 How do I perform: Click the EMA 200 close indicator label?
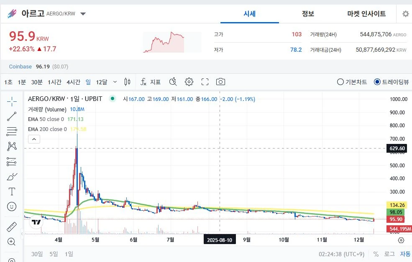pyautogui.click(x=47, y=129)
